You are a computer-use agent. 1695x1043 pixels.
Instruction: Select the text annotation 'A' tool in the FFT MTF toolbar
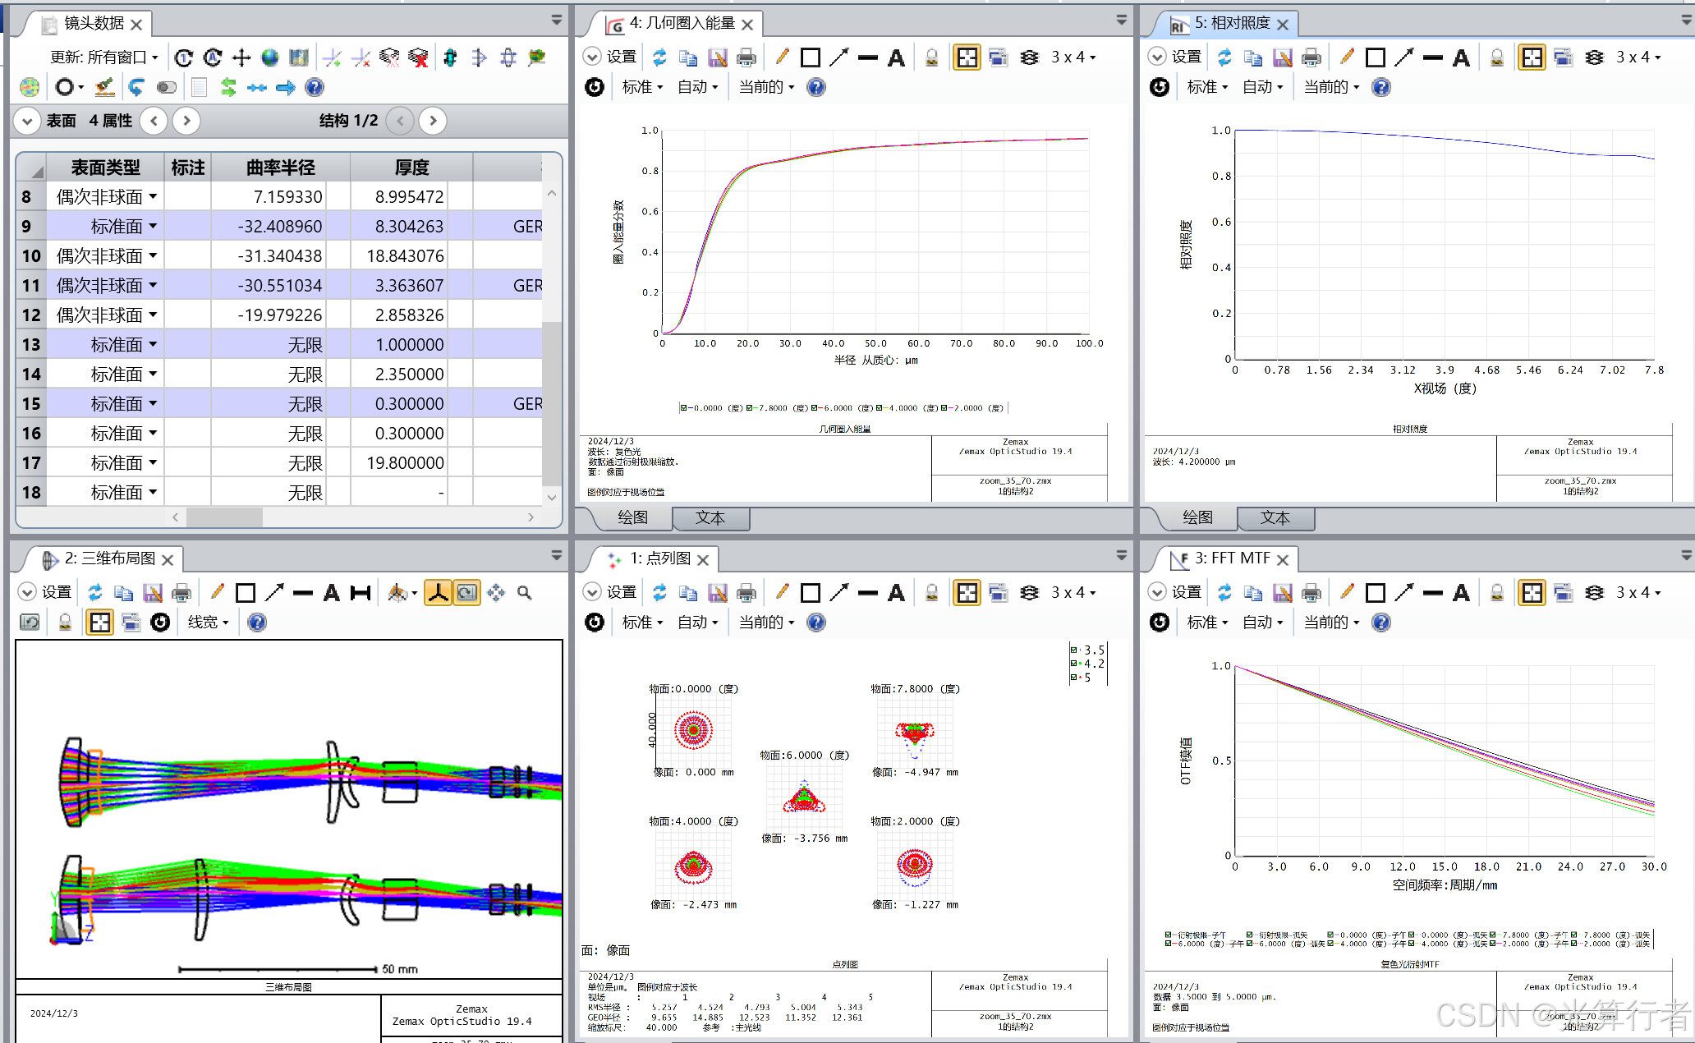click(x=1461, y=593)
